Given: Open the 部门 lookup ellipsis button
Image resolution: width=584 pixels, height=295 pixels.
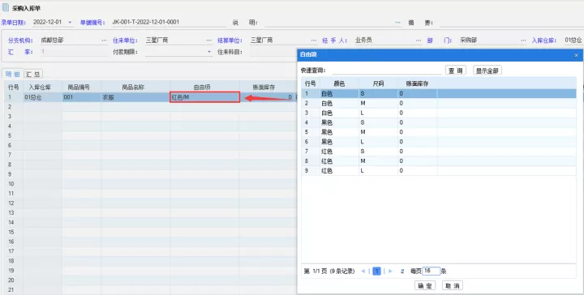Looking at the screenshot, I should pyautogui.click(x=523, y=41).
